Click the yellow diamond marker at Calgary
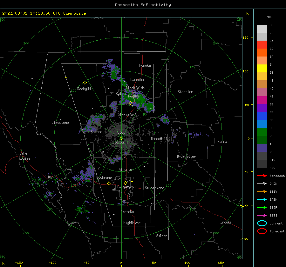The height and width of the screenshot is (267, 286). 126,183
